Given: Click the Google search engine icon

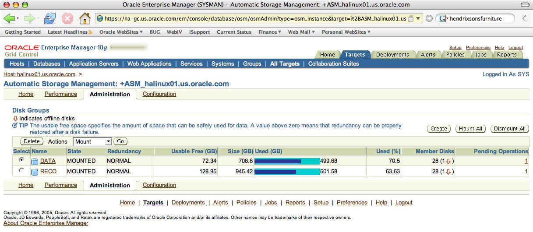Looking at the screenshot, I should click(x=442, y=19).
